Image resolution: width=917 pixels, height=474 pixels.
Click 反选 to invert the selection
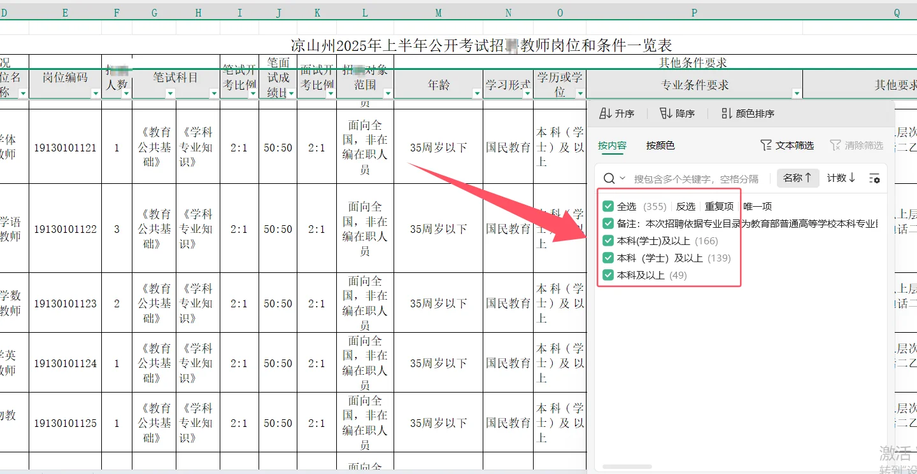pyautogui.click(x=686, y=206)
